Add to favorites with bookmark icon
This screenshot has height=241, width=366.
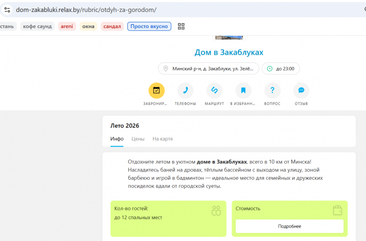click(x=243, y=90)
